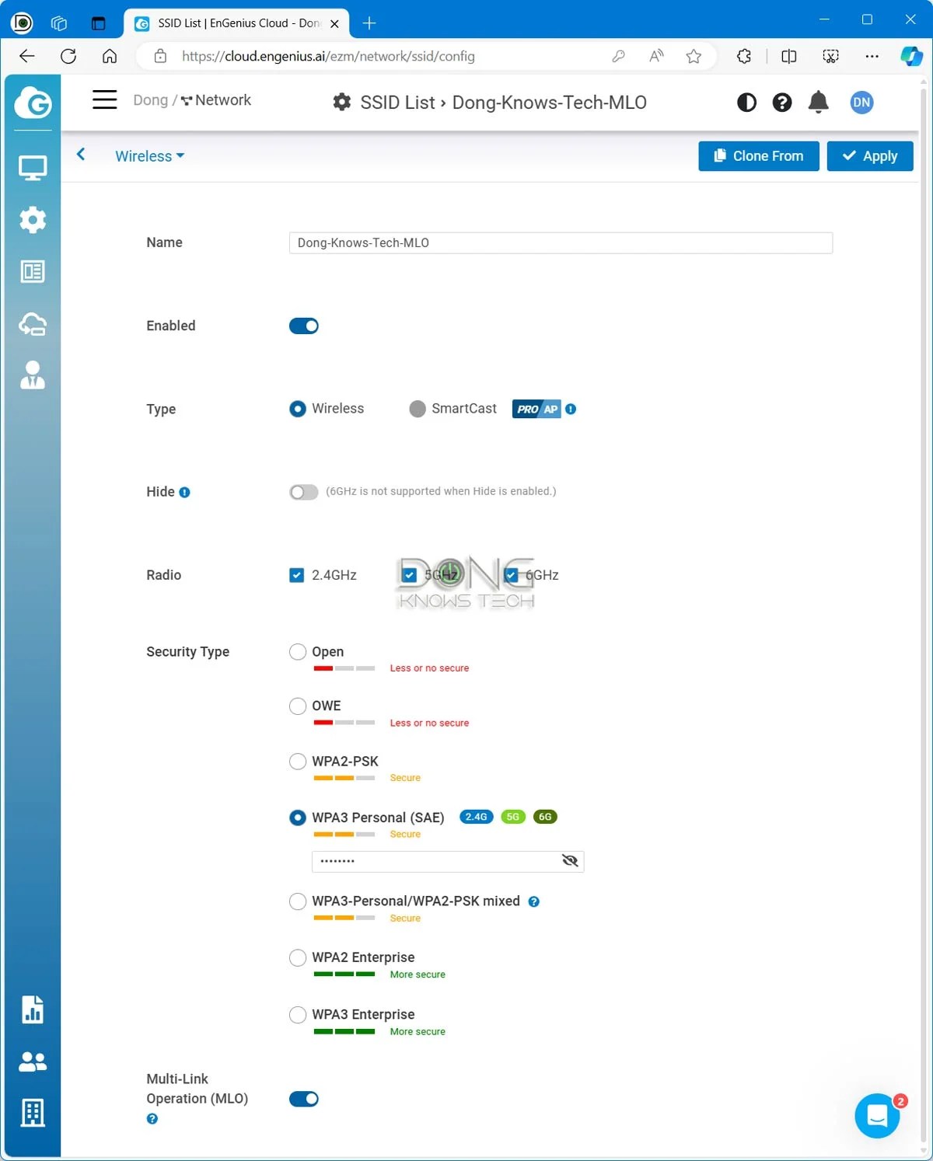The image size is (933, 1161).
Task: Open the building organization sidebar icon
Action: click(33, 1113)
